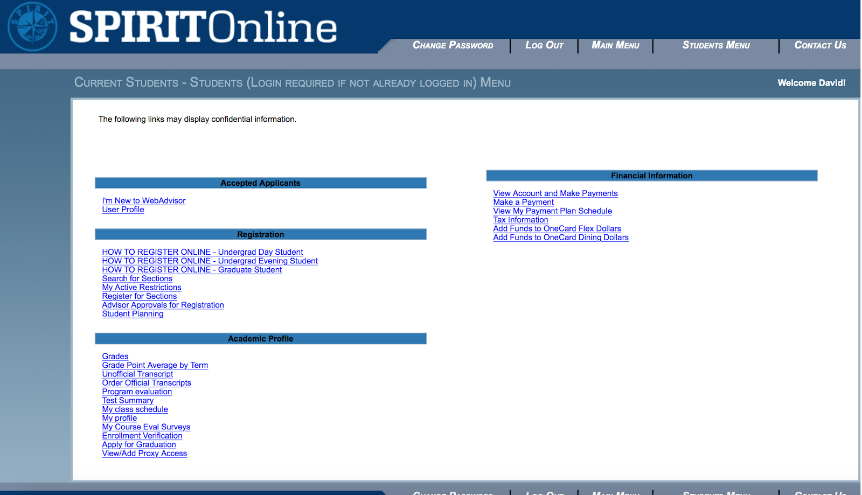Open View Account and Make Payments
862x495 pixels.
[555, 193]
